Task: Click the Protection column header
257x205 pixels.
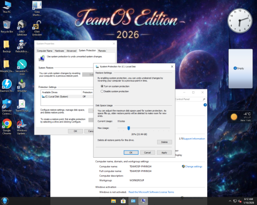Action: [x=87, y=92]
